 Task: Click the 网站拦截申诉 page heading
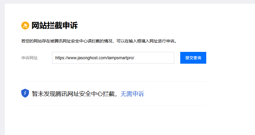coord(54,25)
